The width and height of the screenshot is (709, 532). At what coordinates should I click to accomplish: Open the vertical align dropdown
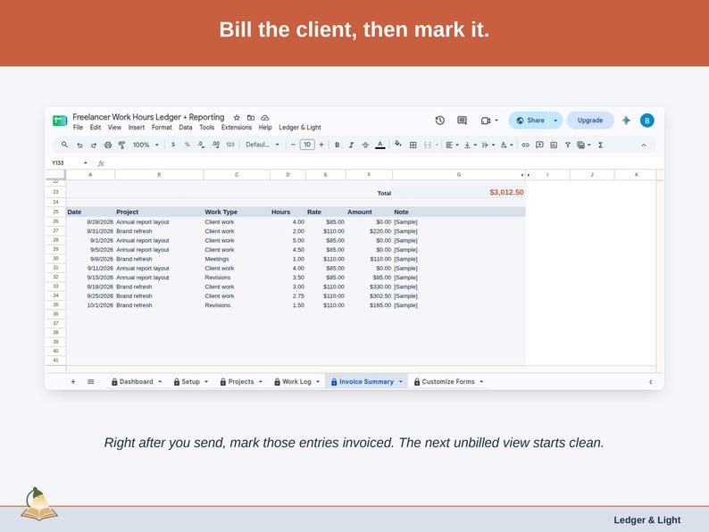point(471,145)
